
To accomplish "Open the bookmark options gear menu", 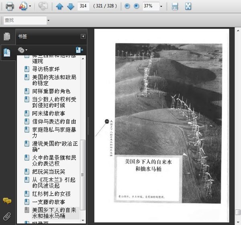I will (22, 50).
